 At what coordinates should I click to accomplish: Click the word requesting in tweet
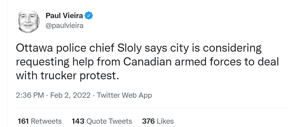43,63
